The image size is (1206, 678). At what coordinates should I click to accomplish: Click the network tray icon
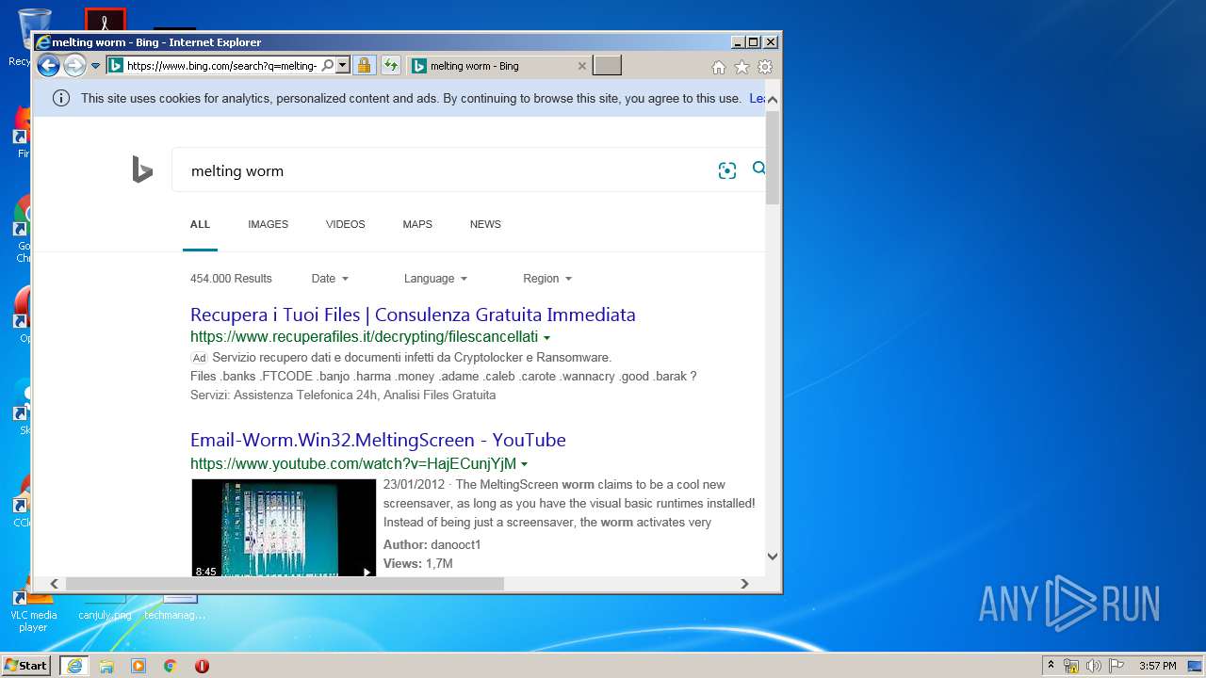coord(1071,666)
